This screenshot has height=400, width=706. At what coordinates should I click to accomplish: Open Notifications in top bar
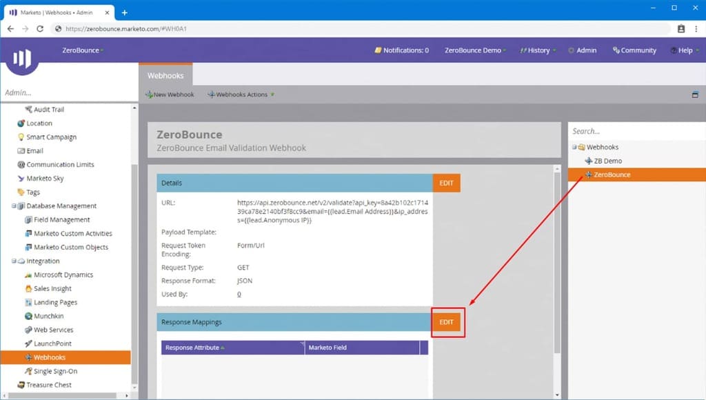[x=402, y=50]
